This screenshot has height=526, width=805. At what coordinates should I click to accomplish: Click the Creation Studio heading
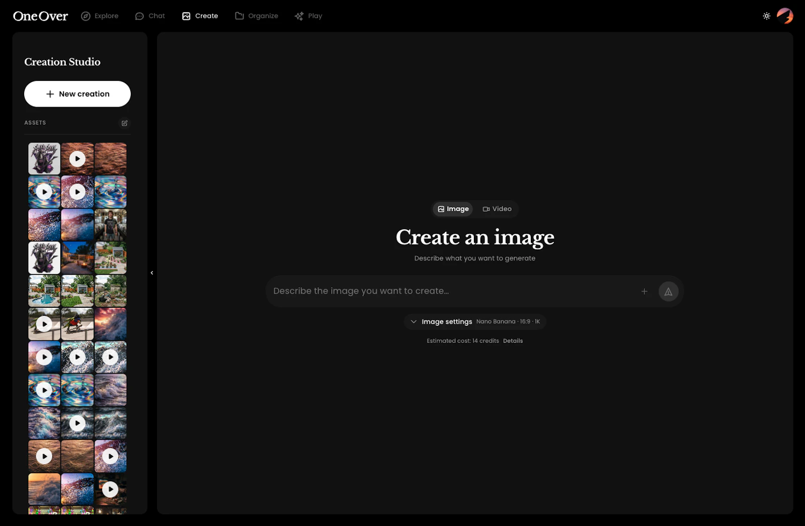point(62,62)
